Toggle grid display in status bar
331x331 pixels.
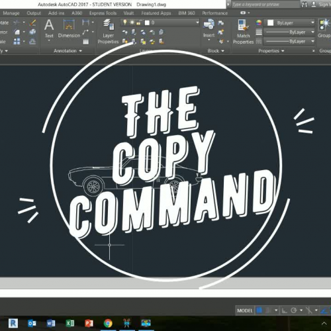point(260,310)
